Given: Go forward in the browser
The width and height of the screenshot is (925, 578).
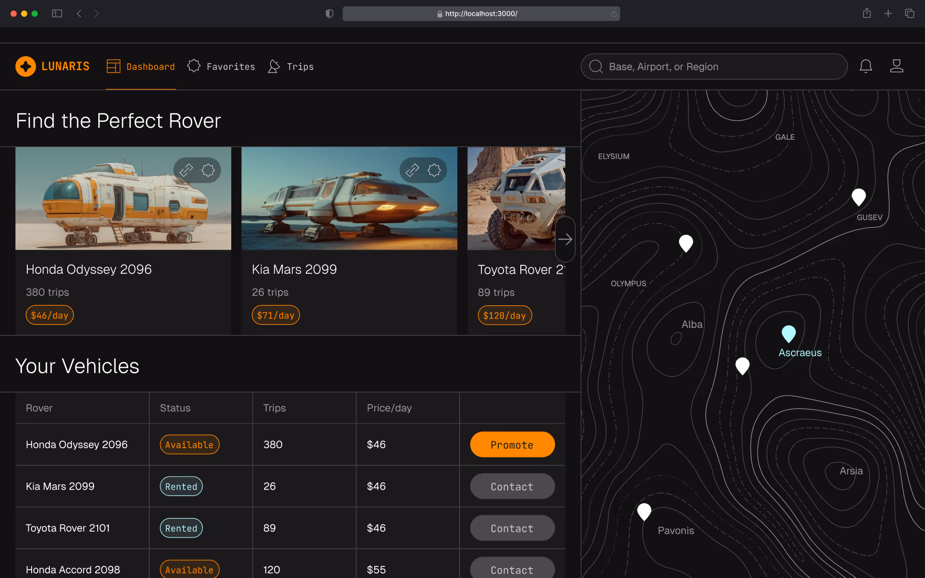Looking at the screenshot, I should coord(97,14).
